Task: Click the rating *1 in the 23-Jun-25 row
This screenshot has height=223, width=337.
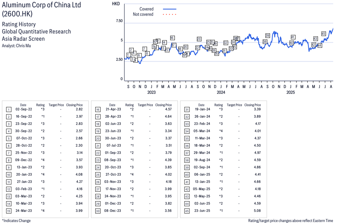Action: (221, 211)
